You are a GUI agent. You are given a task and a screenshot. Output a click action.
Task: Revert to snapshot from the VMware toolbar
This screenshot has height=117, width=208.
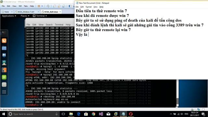59,6
